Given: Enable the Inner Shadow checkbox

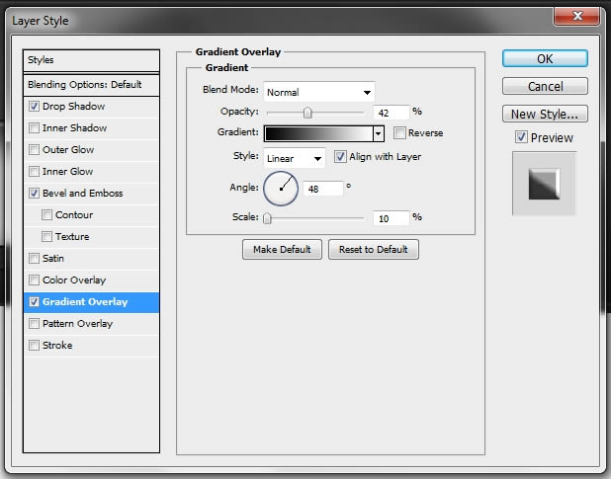Looking at the screenshot, I should [x=34, y=127].
